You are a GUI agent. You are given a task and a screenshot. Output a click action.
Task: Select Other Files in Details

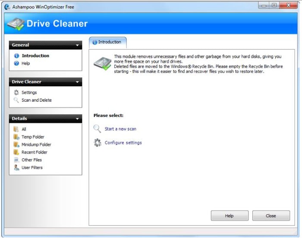coord(31,160)
